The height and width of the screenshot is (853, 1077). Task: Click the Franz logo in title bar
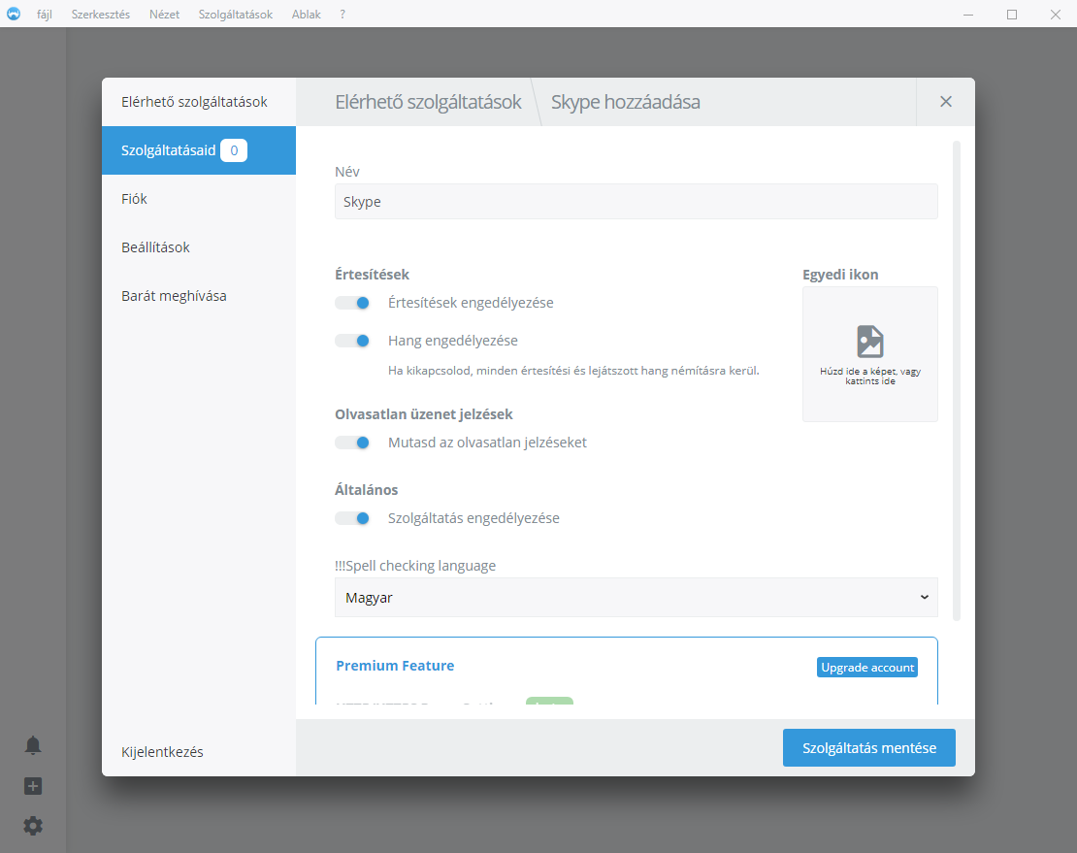(x=14, y=15)
